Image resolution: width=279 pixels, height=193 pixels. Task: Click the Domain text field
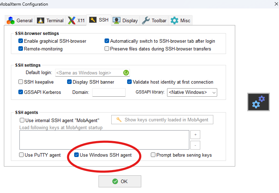pyautogui.click(x=109, y=92)
